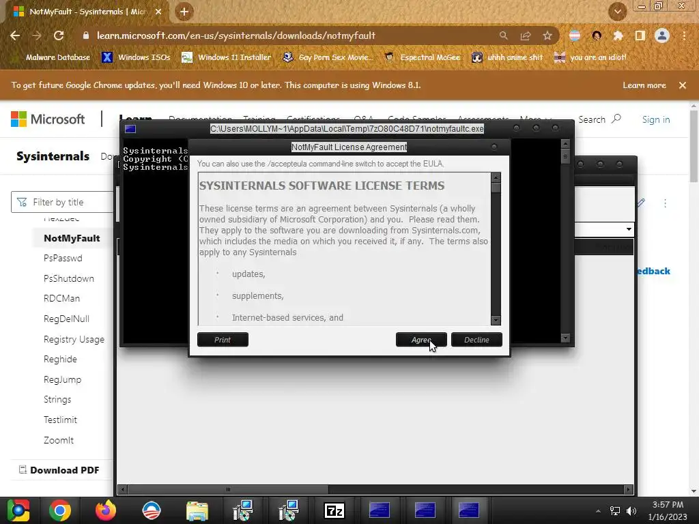
Task: Open Reghide in the sidebar
Action: click(60, 359)
